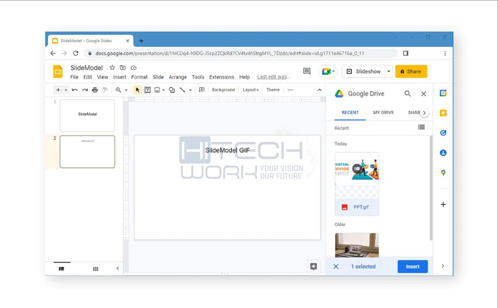
Task: Switch to the MY DRIVE tab
Action: (x=383, y=112)
